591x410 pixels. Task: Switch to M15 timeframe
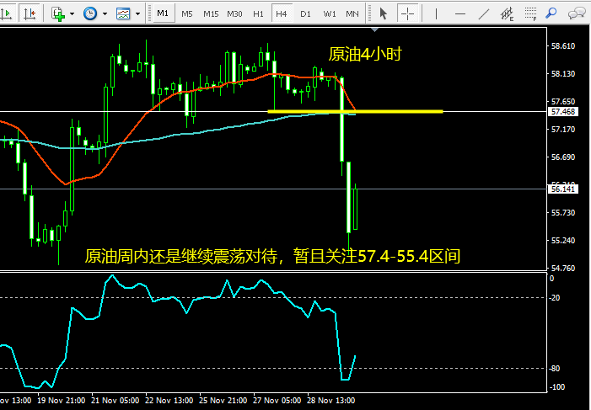pos(211,14)
